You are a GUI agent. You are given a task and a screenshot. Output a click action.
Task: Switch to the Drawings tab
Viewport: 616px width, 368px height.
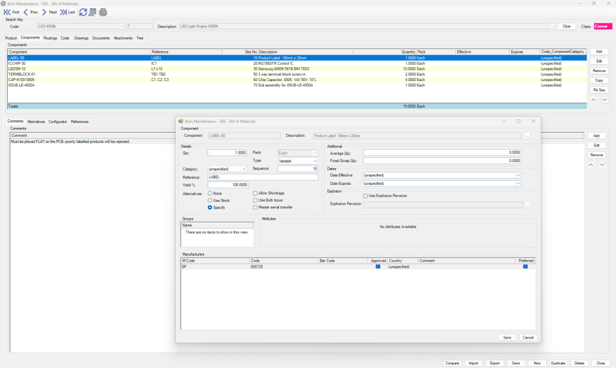point(81,38)
